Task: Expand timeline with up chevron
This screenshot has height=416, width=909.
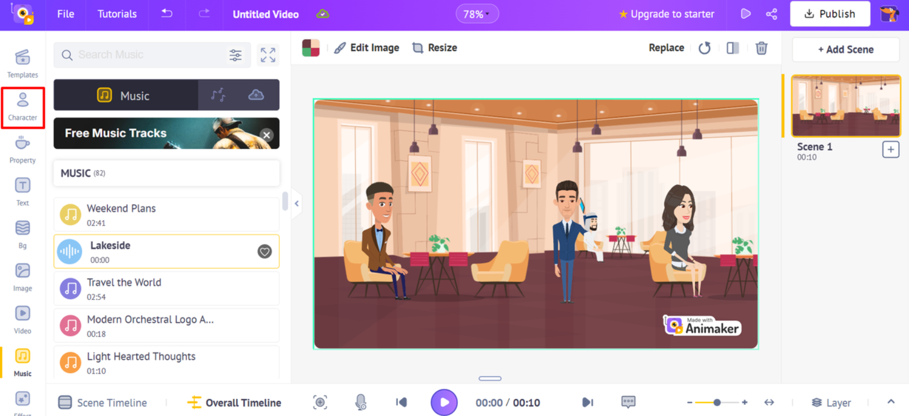Action: (891, 402)
